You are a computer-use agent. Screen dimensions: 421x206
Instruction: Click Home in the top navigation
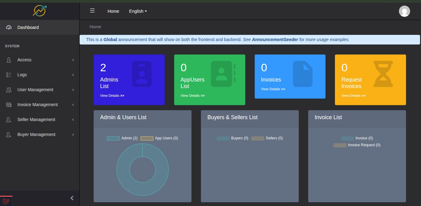[113, 11]
